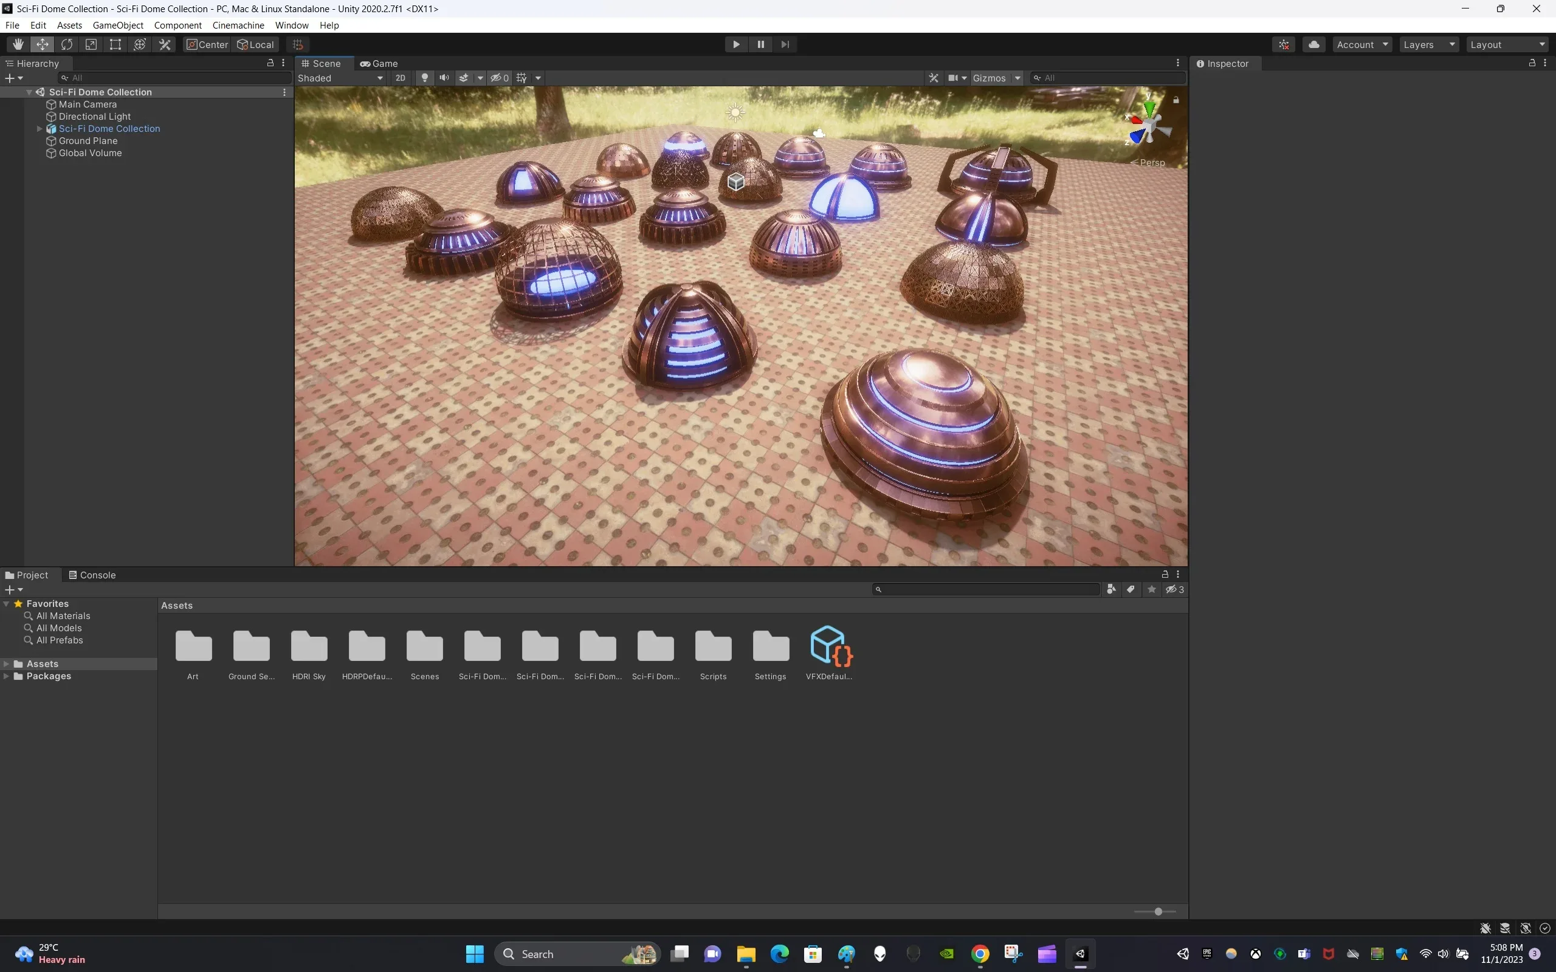Select the Rotate tool
The image size is (1556, 972).
(x=67, y=44)
